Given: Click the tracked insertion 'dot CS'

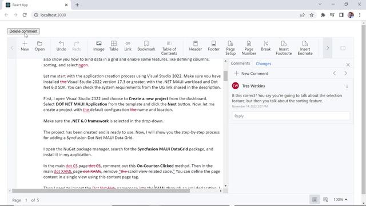Looking at the screenshot, I should click(x=71, y=166).
